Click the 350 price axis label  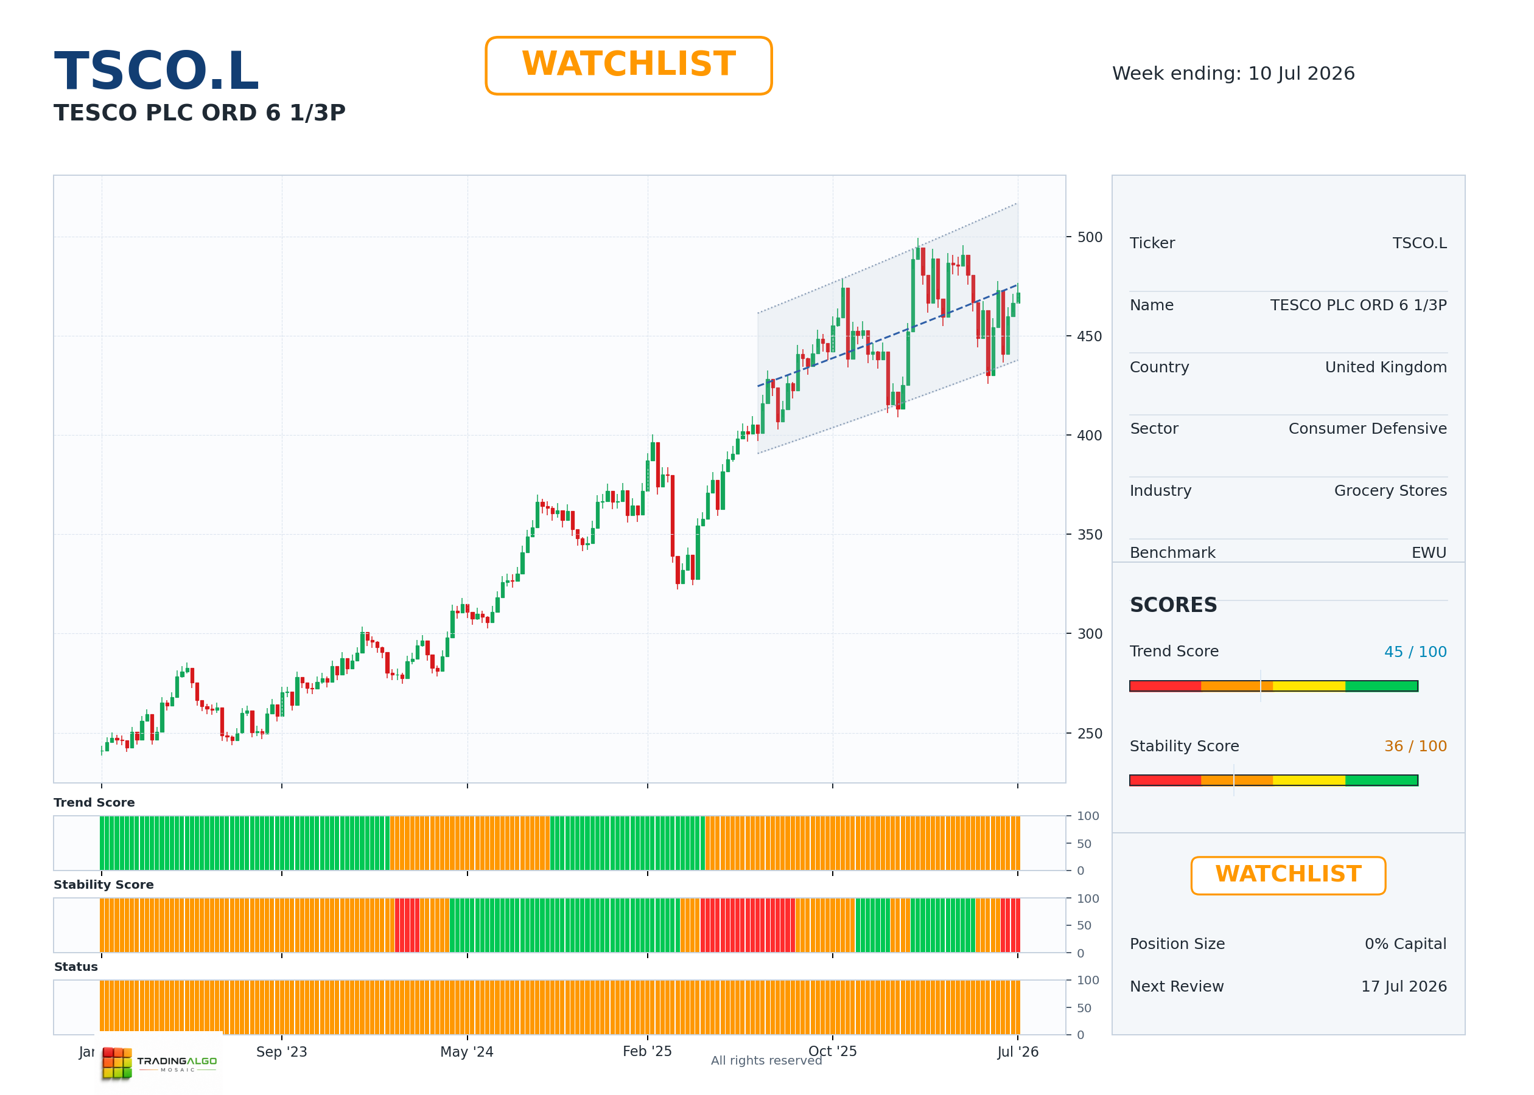pyautogui.click(x=1090, y=535)
